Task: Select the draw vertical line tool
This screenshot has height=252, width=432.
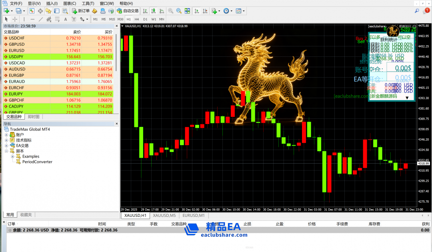Action: click(24, 19)
